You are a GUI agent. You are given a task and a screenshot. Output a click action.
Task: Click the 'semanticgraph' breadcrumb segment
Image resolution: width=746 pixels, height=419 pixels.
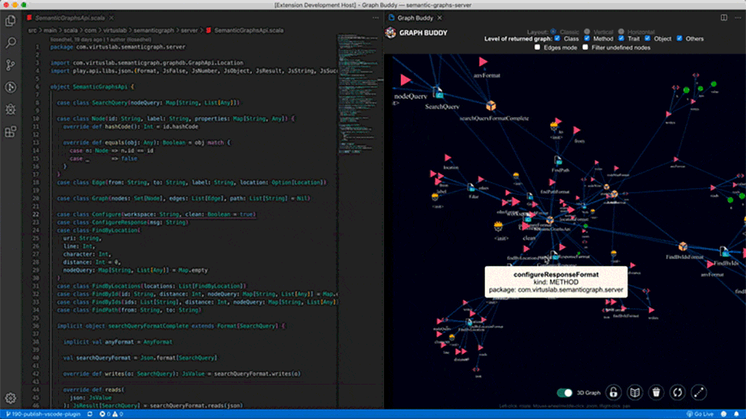click(x=154, y=30)
